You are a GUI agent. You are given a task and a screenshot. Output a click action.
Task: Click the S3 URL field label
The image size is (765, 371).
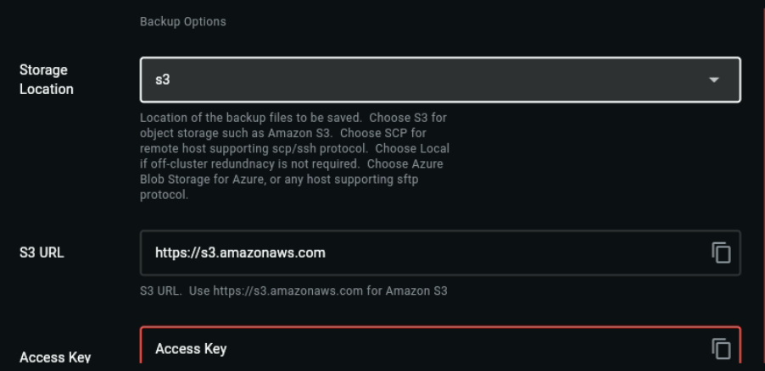(x=42, y=252)
